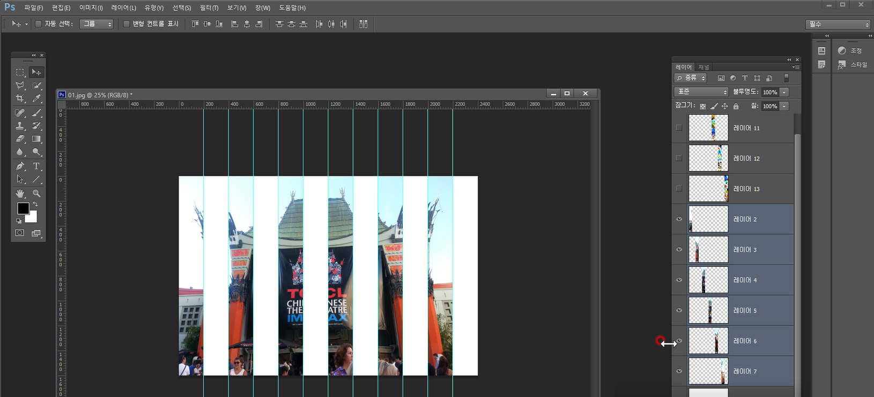This screenshot has height=397, width=874.
Task: Open the 불투명도 opacity slider arrow
Action: click(x=784, y=92)
